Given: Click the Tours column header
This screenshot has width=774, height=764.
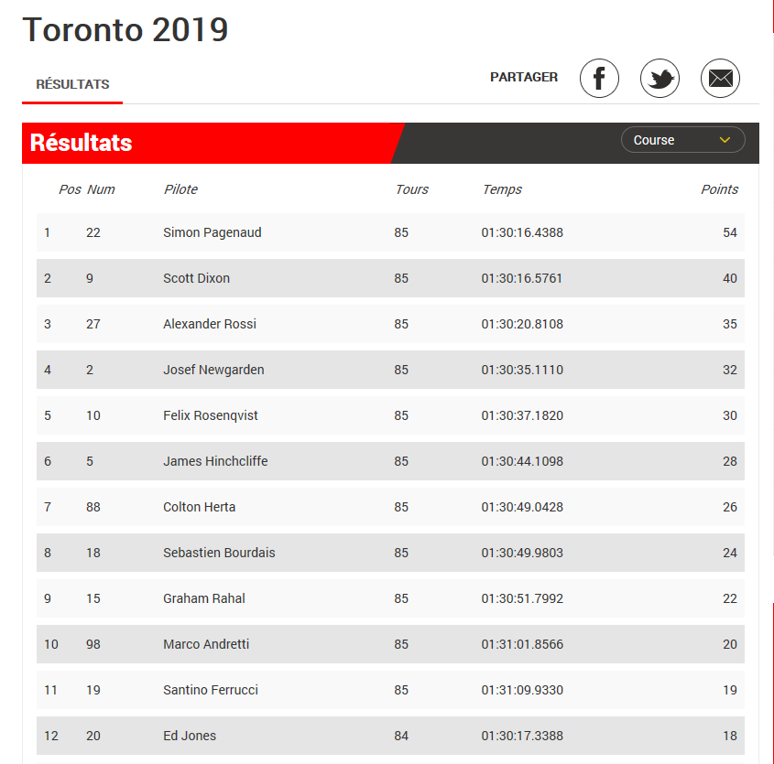Looking at the screenshot, I should [411, 189].
